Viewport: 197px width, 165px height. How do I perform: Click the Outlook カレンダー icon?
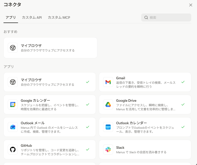108,127
